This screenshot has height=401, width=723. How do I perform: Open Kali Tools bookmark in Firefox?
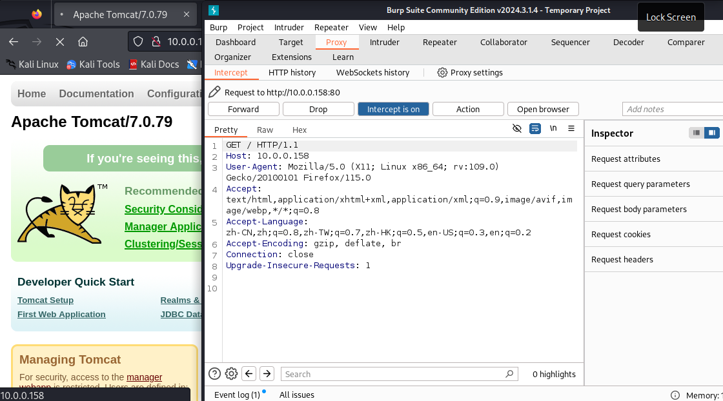coord(93,64)
